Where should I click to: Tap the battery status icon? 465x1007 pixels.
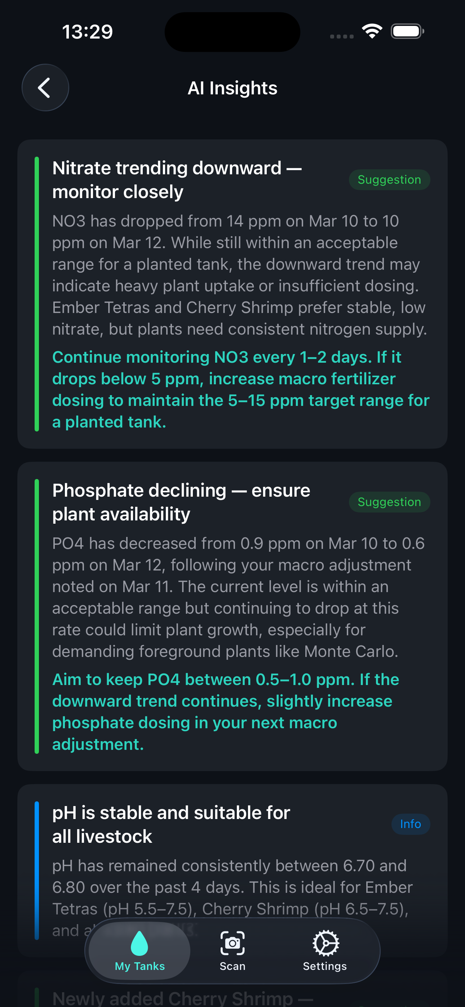pyautogui.click(x=407, y=31)
